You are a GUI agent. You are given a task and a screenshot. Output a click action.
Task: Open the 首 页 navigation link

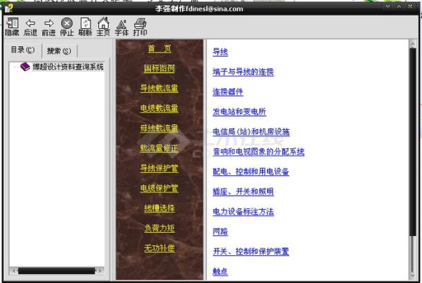click(x=159, y=48)
